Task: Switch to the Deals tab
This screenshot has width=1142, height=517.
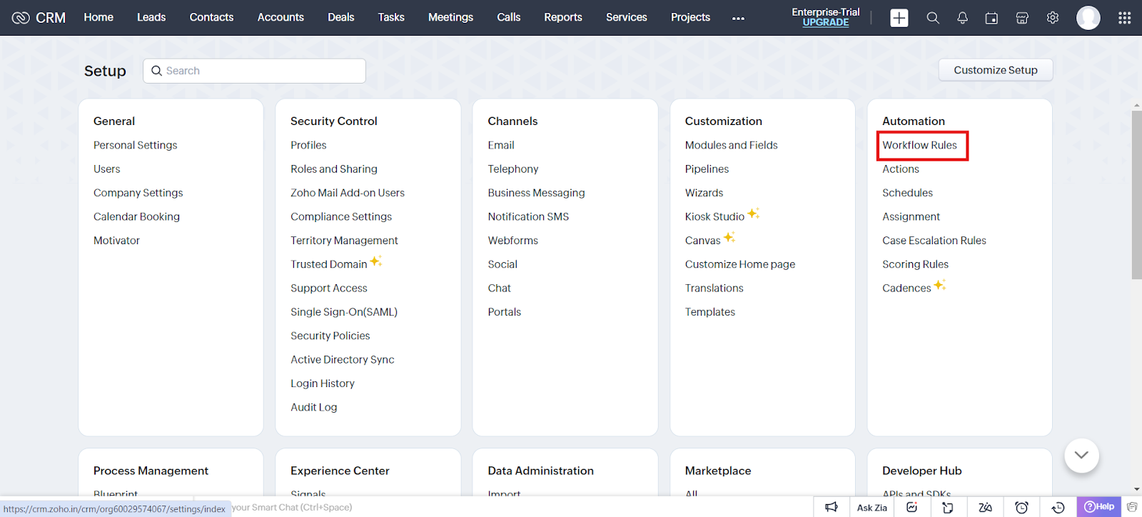Action: (x=341, y=17)
